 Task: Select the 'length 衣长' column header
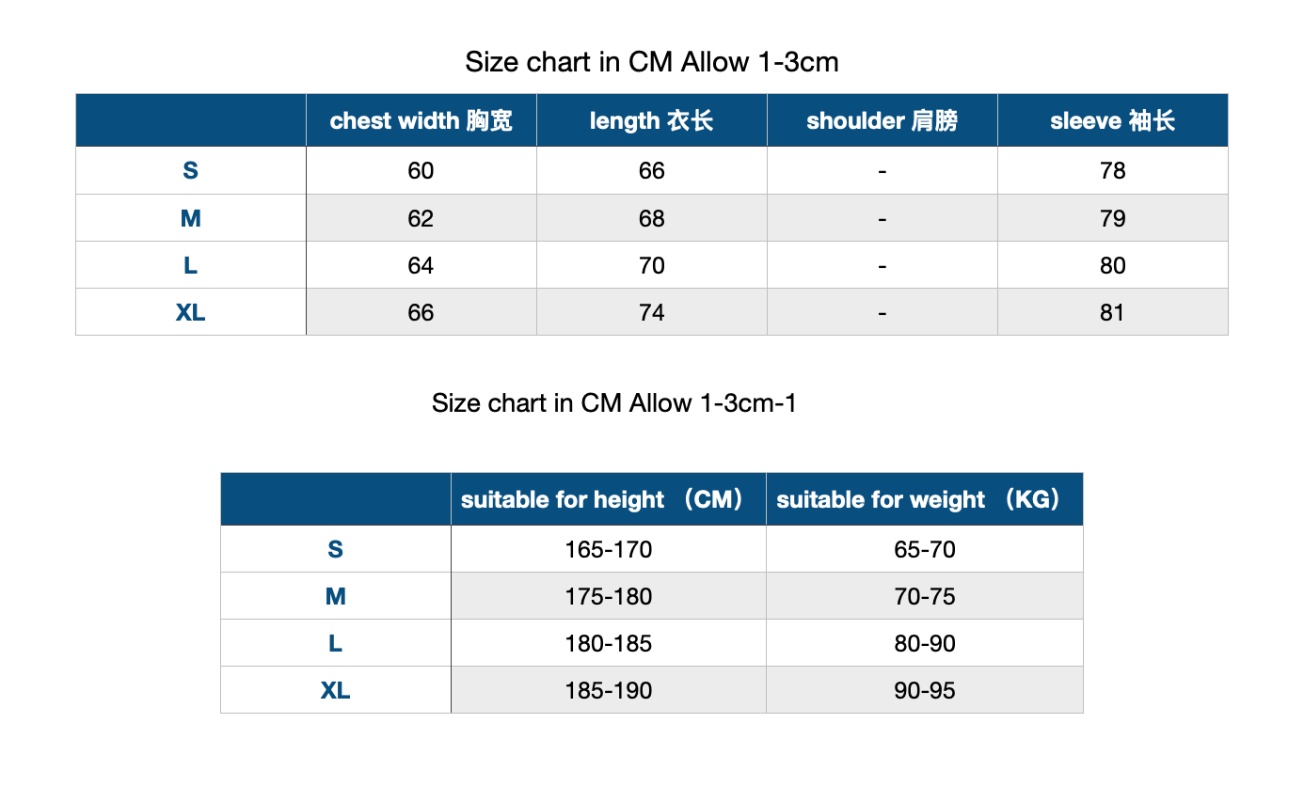(652, 120)
